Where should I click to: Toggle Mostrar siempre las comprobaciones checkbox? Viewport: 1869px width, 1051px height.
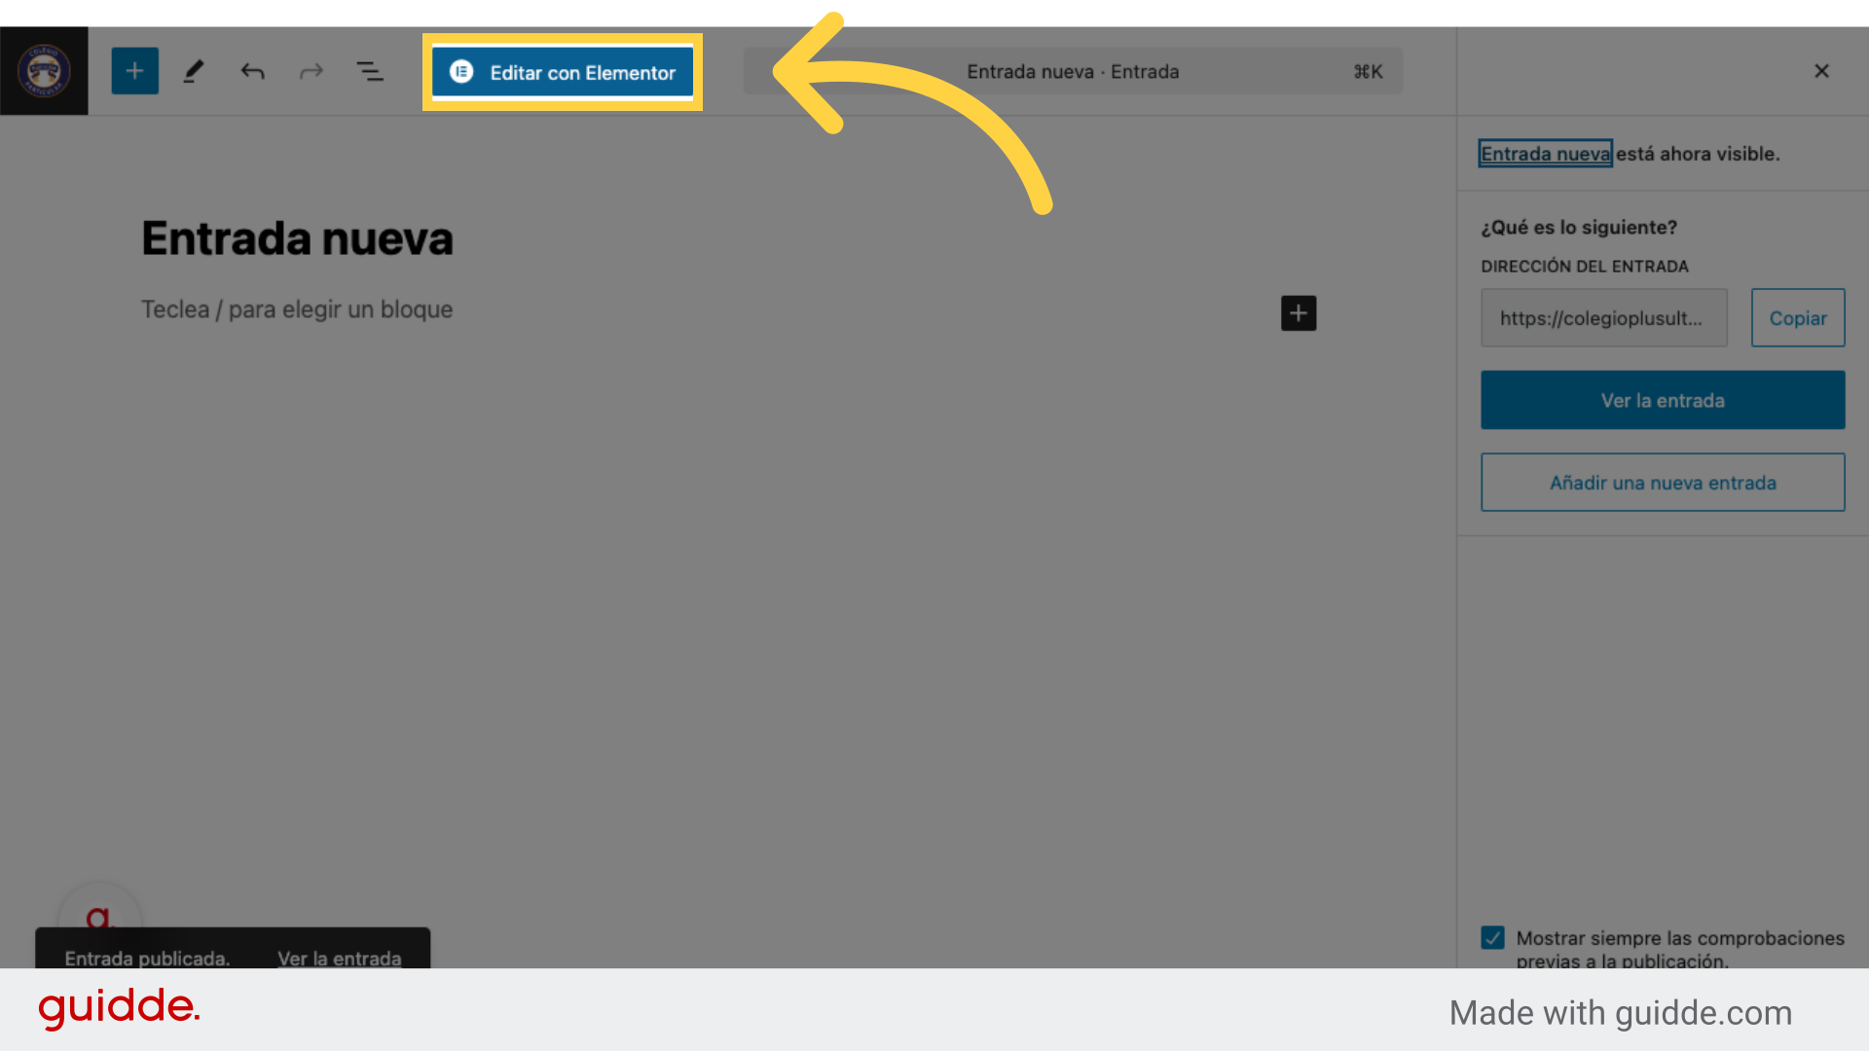pos(1492,937)
